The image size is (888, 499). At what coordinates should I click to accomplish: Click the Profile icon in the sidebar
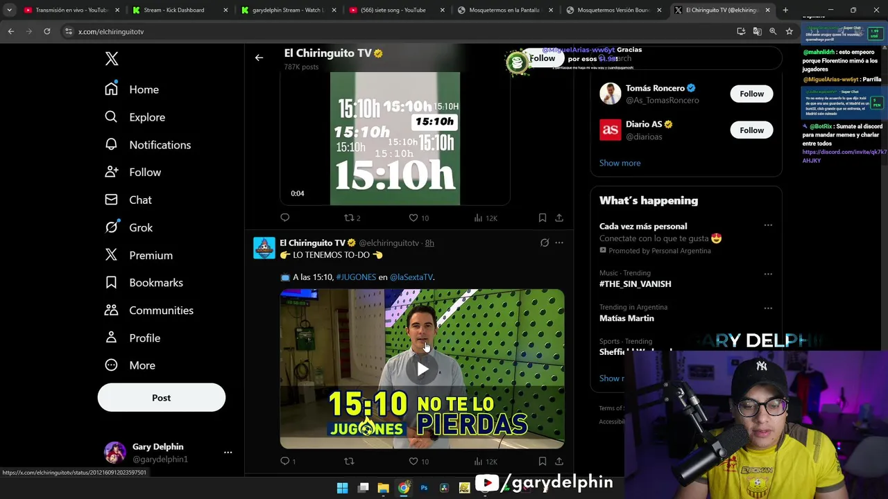pos(111,338)
